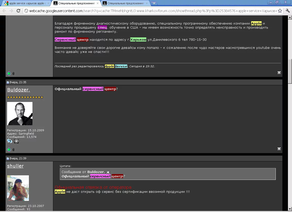
Task: Click shuller's avatar image
Action: (x=18, y=188)
